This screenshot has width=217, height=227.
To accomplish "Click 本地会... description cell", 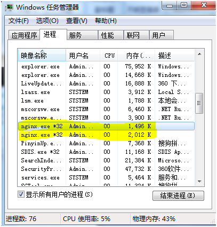I will 172,100.
